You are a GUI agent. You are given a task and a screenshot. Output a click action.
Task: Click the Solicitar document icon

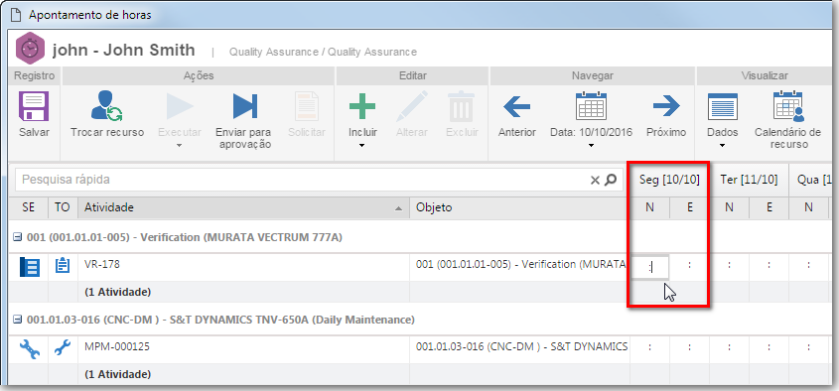click(307, 106)
